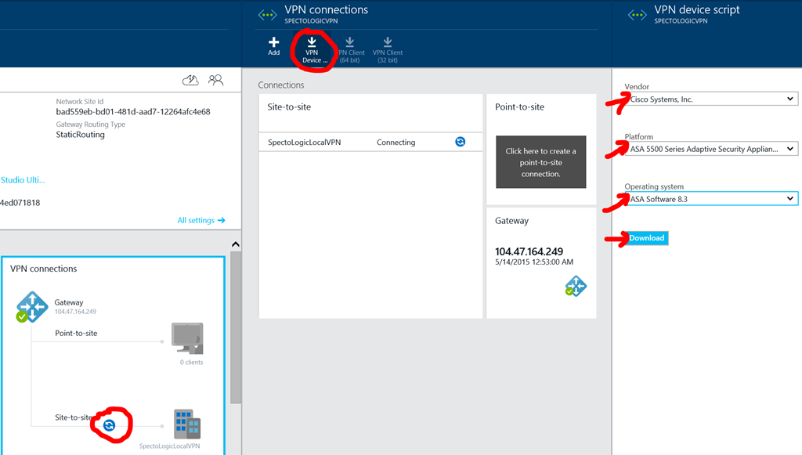Select the Gateway icon in VPN diagram
The height and width of the screenshot is (455, 802).
pyautogui.click(x=33, y=305)
